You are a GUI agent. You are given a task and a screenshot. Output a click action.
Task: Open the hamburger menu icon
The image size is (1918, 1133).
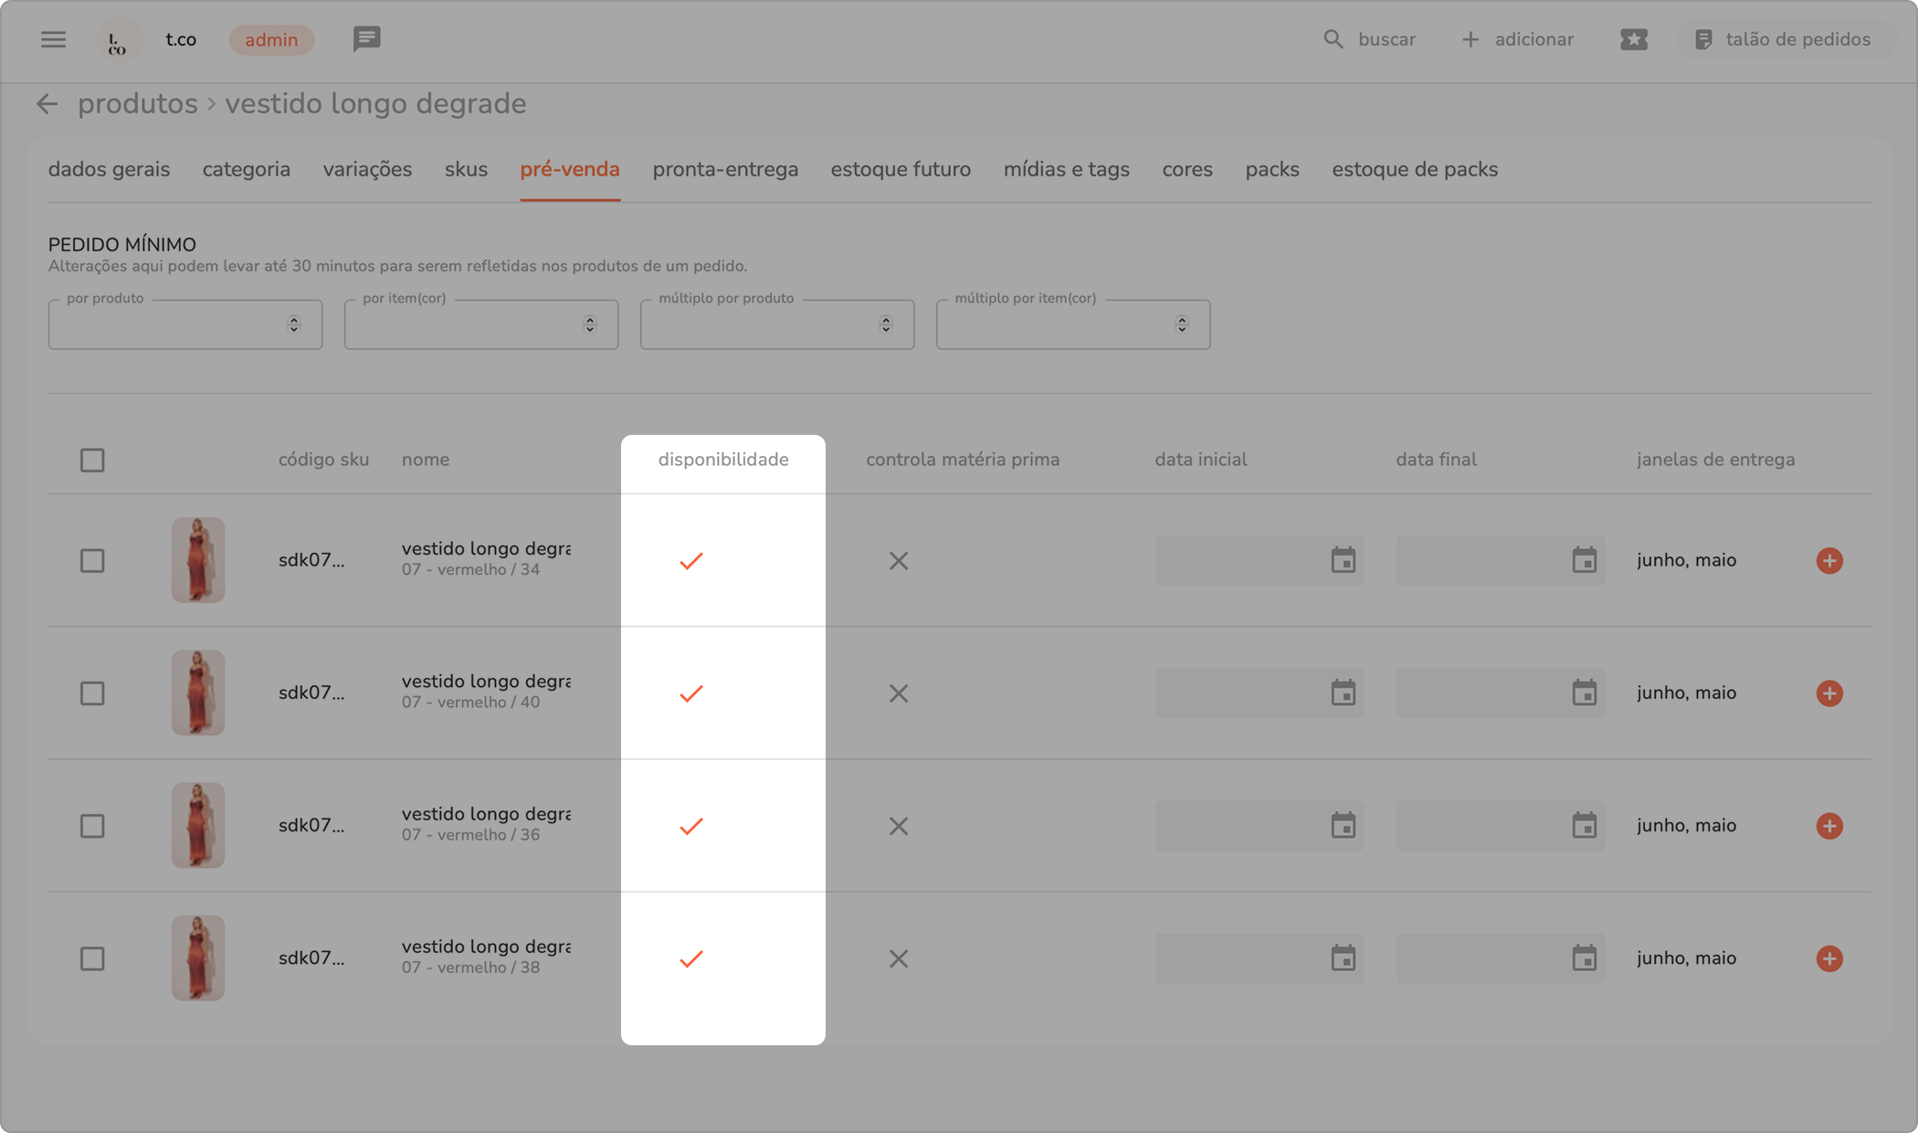(x=53, y=39)
